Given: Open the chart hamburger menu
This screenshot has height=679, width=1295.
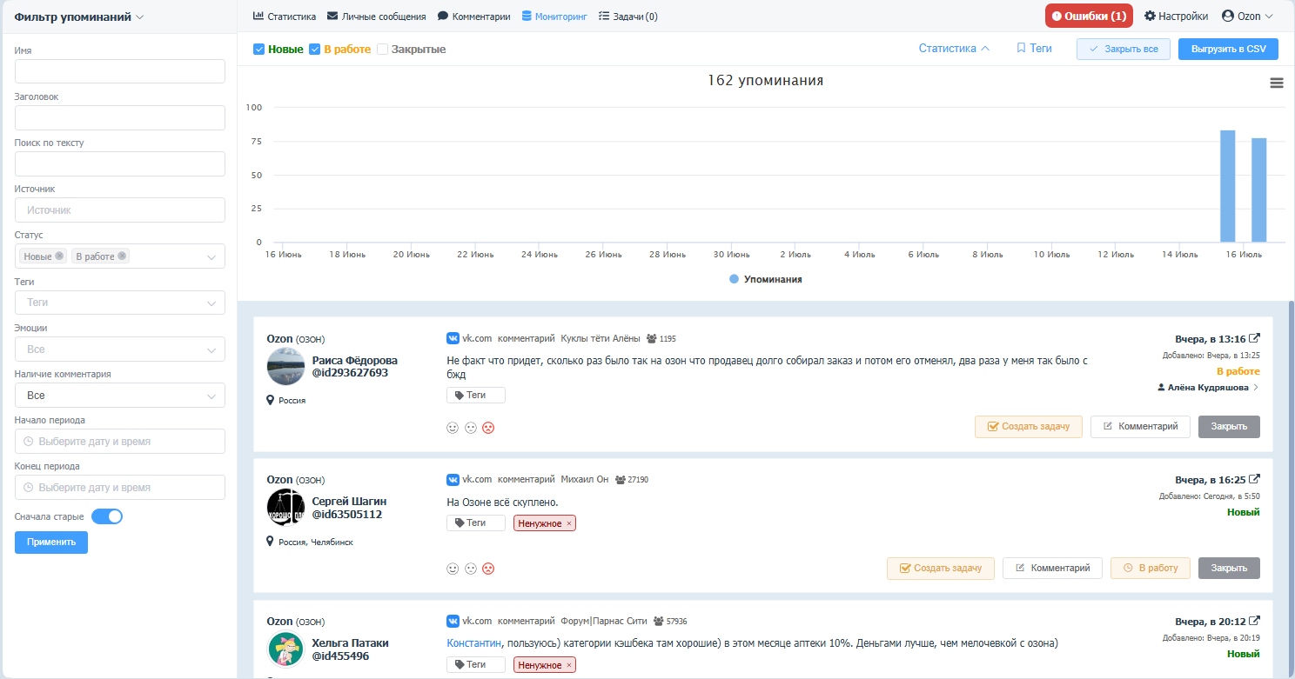Looking at the screenshot, I should coord(1277,83).
